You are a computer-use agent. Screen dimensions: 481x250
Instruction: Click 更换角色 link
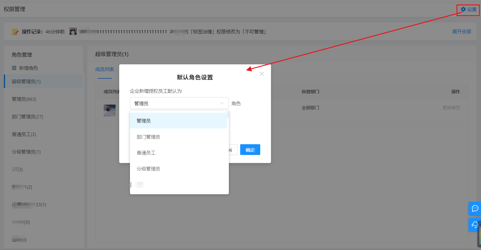[x=451, y=108]
